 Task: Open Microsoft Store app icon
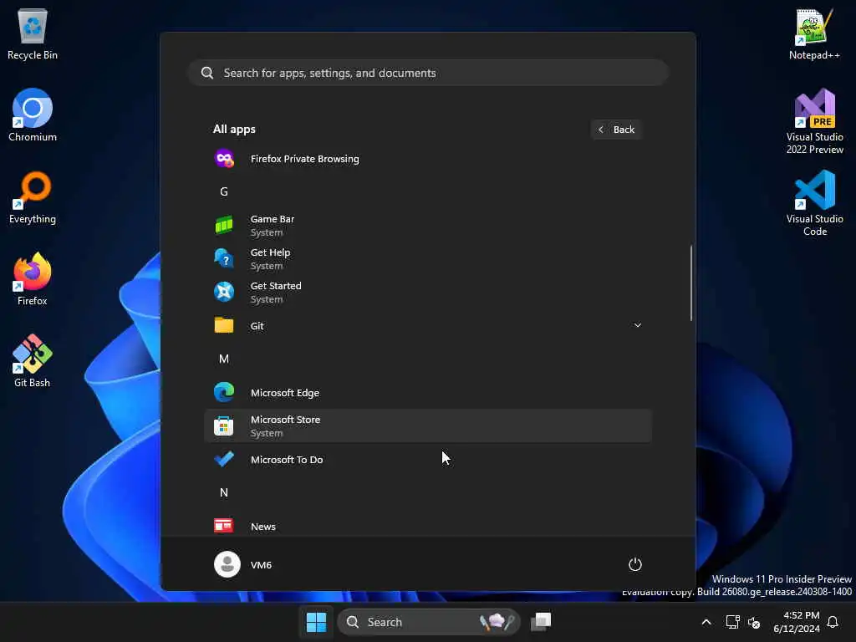point(224,425)
